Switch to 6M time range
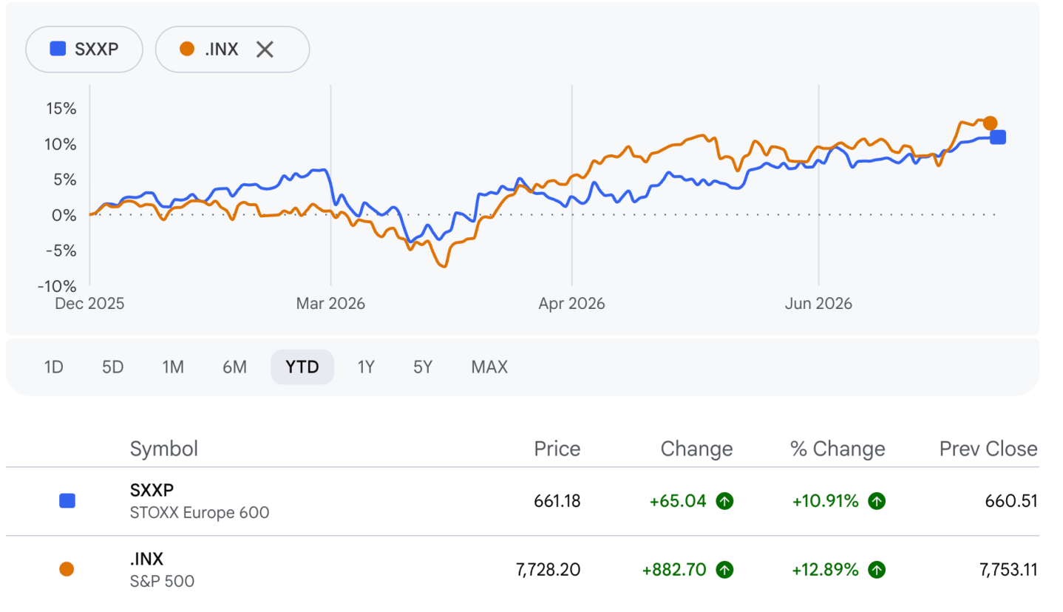This screenshot has height=612, width=1063. 234,367
